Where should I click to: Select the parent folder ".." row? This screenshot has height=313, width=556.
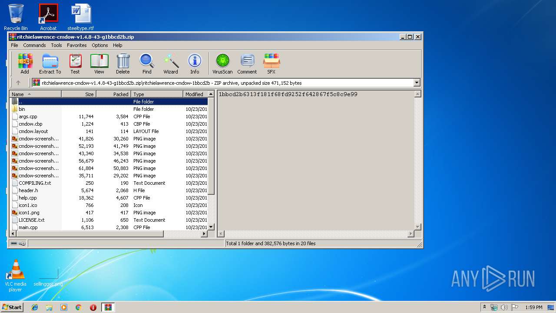click(109, 102)
